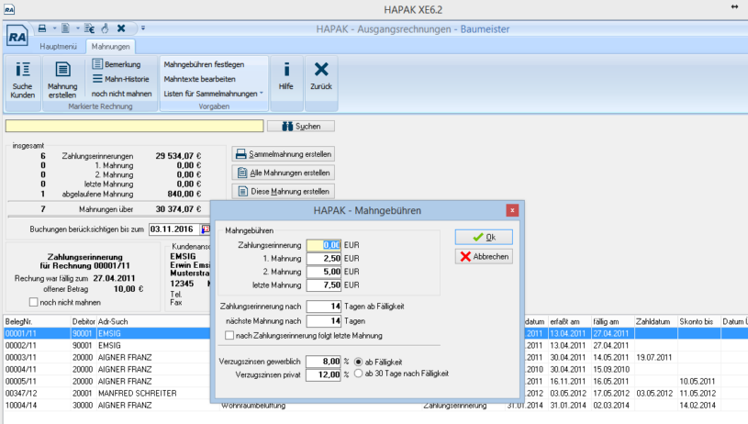The image size is (748, 424).
Task: Click Diese Mahnung erstellen button
Action: point(284,191)
